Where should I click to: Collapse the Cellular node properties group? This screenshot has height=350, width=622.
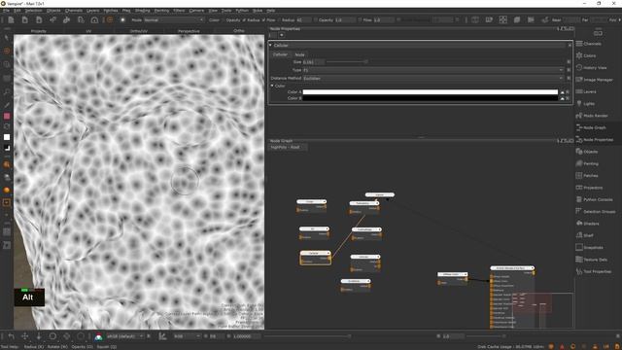point(271,46)
